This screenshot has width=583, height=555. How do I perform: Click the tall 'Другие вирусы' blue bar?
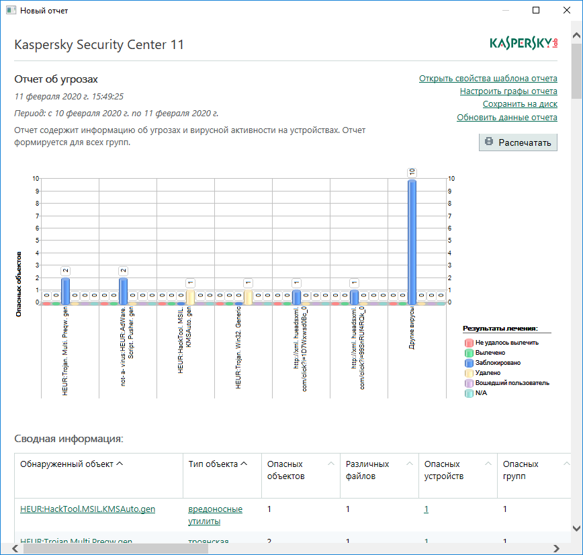(x=412, y=242)
